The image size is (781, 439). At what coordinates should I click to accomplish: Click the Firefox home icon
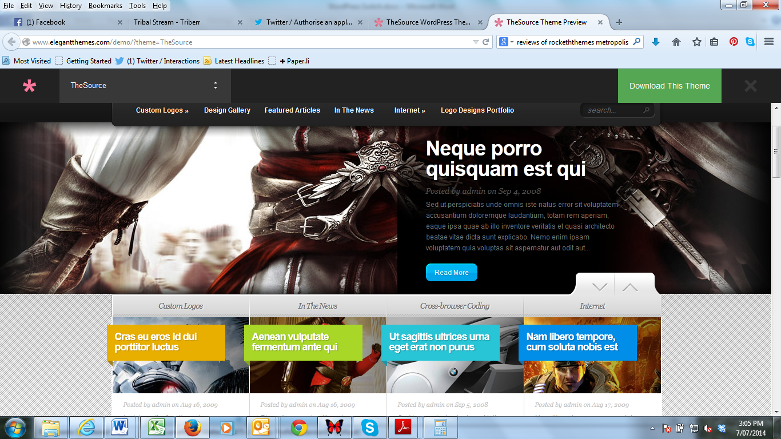(x=676, y=42)
